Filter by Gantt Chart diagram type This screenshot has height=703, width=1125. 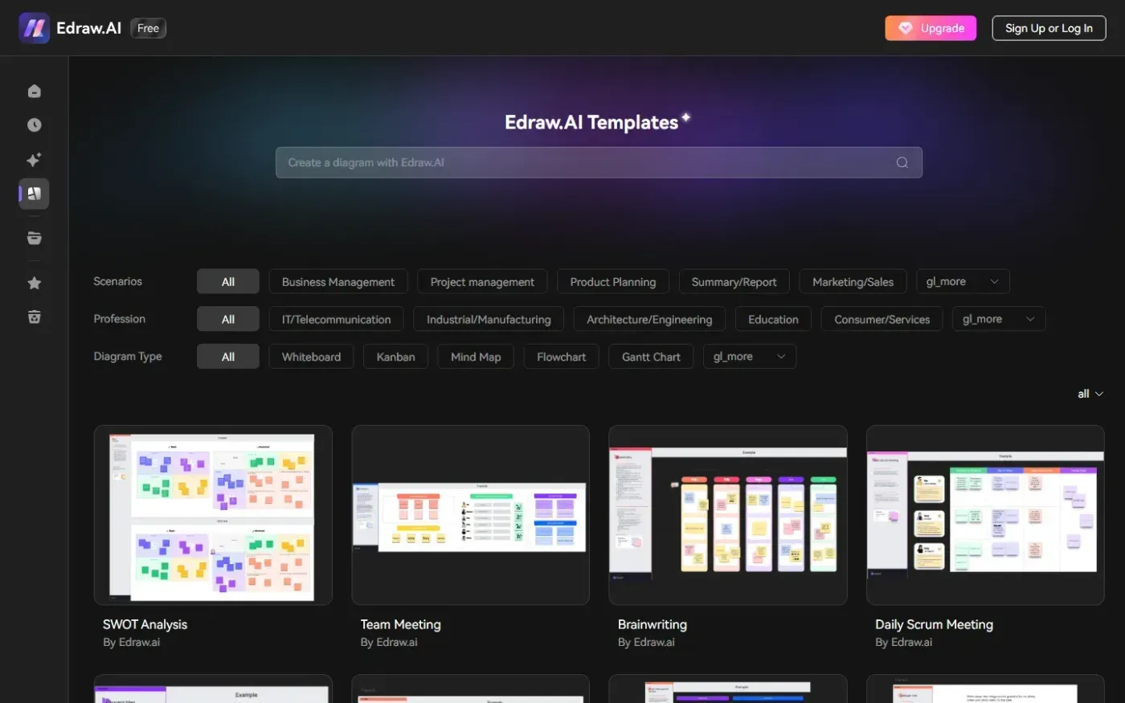(651, 357)
